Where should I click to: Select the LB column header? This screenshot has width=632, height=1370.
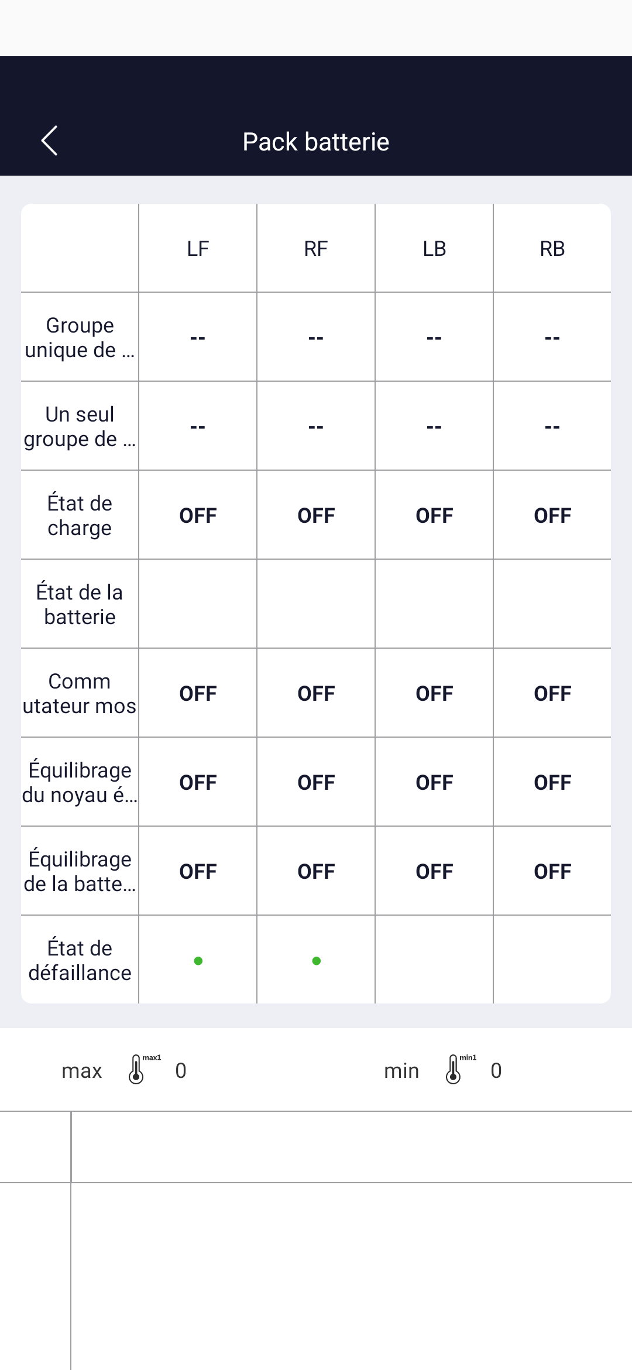[x=434, y=249]
